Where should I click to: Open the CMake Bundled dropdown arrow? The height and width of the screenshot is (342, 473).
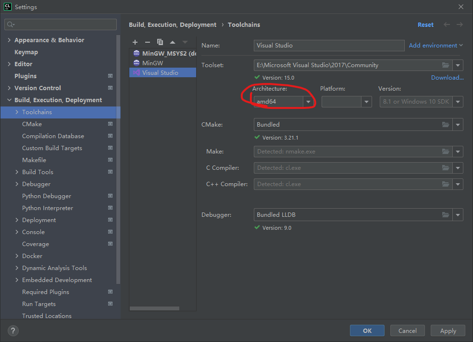pyautogui.click(x=458, y=125)
